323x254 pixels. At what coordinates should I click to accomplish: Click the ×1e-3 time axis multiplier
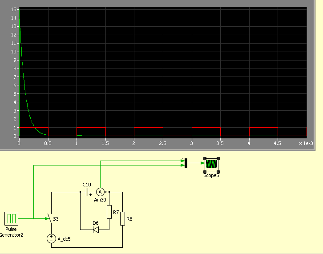(306, 143)
